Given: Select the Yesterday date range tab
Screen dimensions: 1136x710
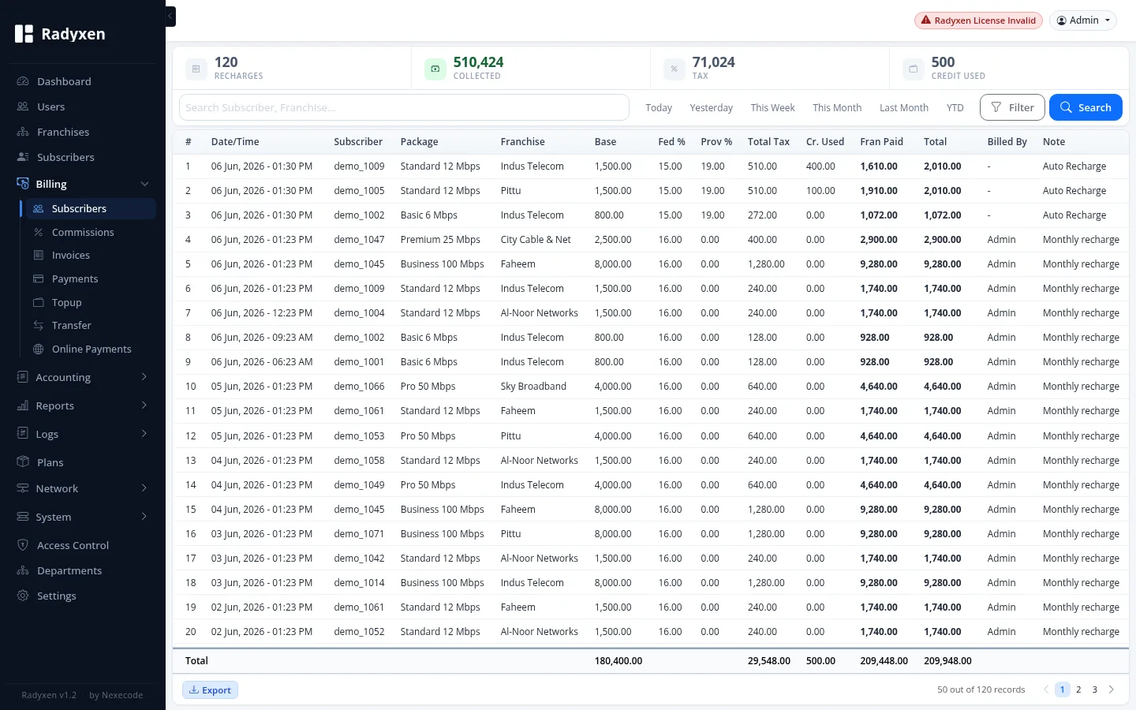Looking at the screenshot, I should pyautogui.click(x=711, y=108).
